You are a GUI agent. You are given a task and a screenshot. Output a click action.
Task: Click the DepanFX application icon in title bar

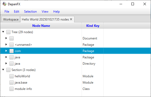pyautogui.click(x=4, y=4)
